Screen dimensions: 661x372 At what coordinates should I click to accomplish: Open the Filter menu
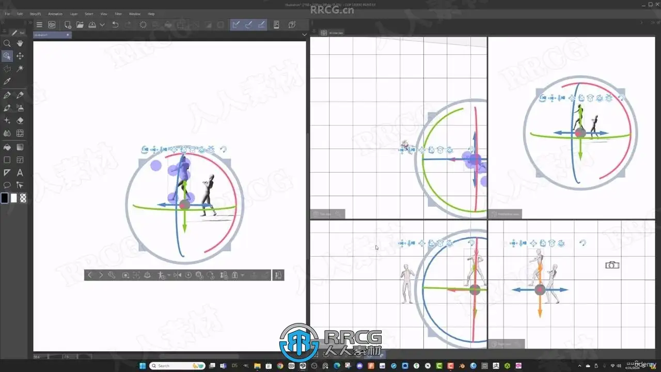coord(119,14)
